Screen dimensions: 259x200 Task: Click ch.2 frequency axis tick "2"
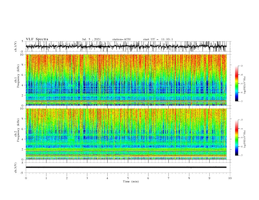(23, 149)
